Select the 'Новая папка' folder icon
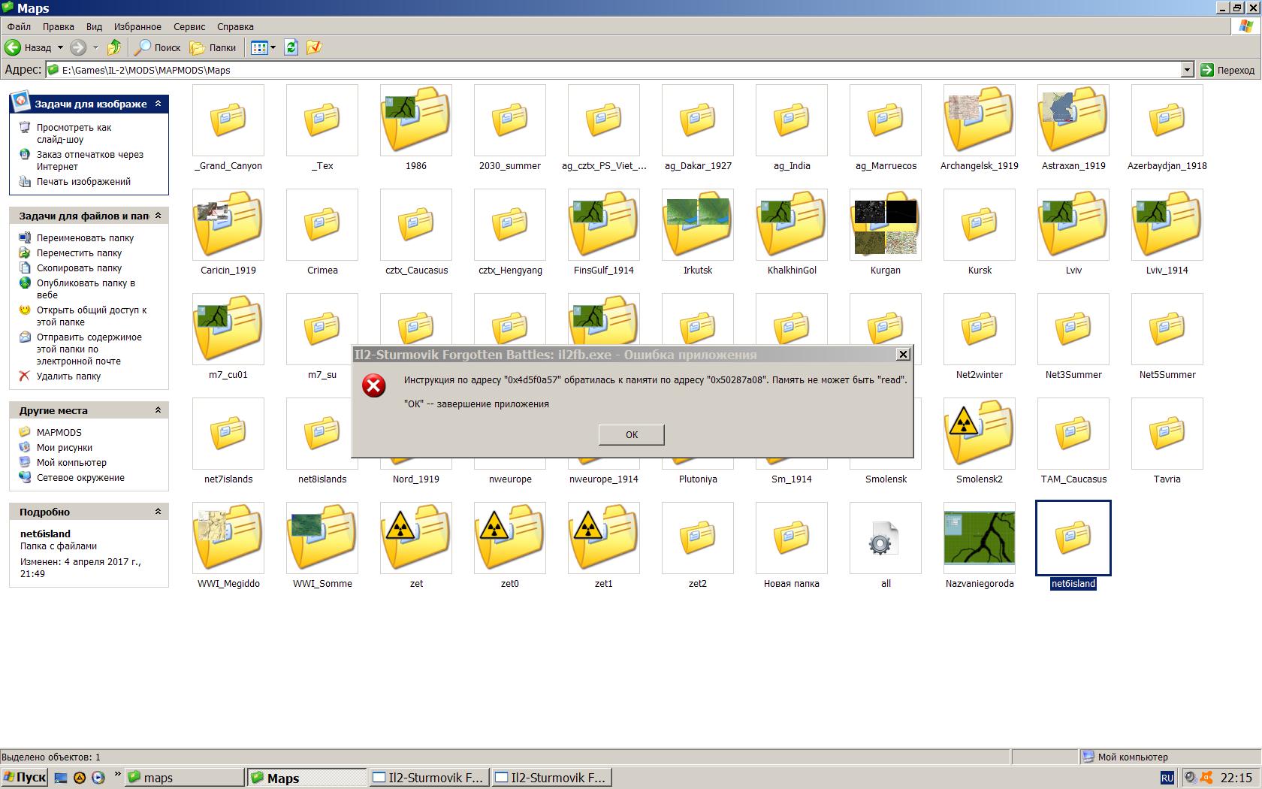Viewport: 1262px width, 789px height. pyautogui.click(x=792, y=538)
